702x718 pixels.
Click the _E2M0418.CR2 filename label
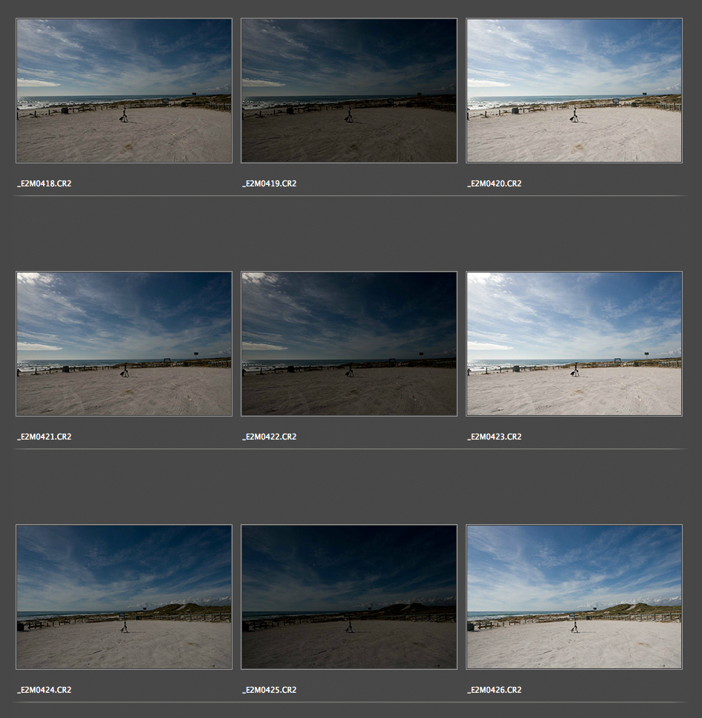pos(45,183)
